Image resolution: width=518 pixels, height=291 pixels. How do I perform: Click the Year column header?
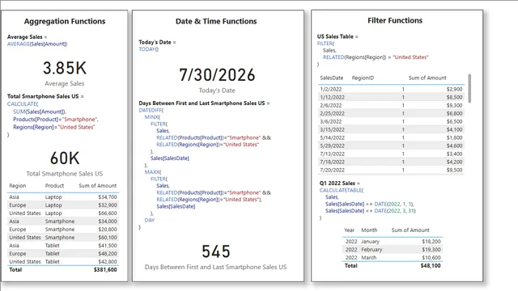click(349, 230)
